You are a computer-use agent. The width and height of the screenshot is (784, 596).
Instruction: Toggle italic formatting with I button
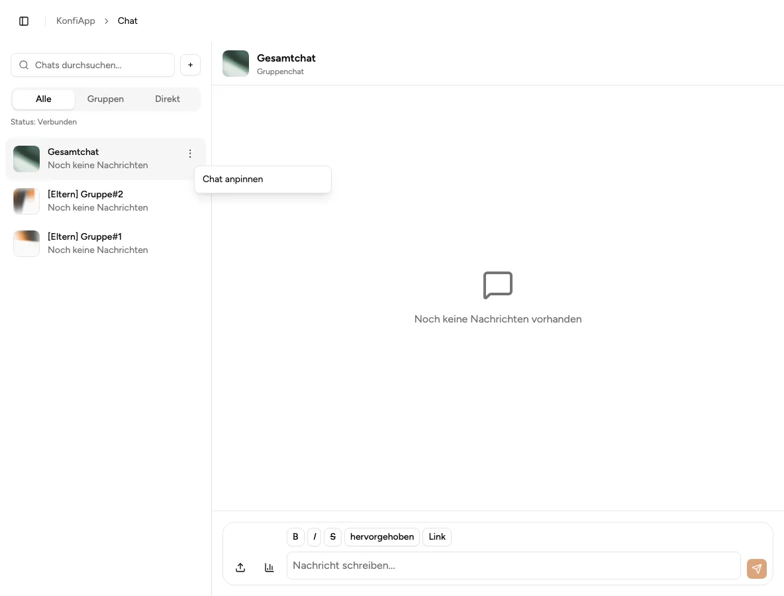point(315,536)
